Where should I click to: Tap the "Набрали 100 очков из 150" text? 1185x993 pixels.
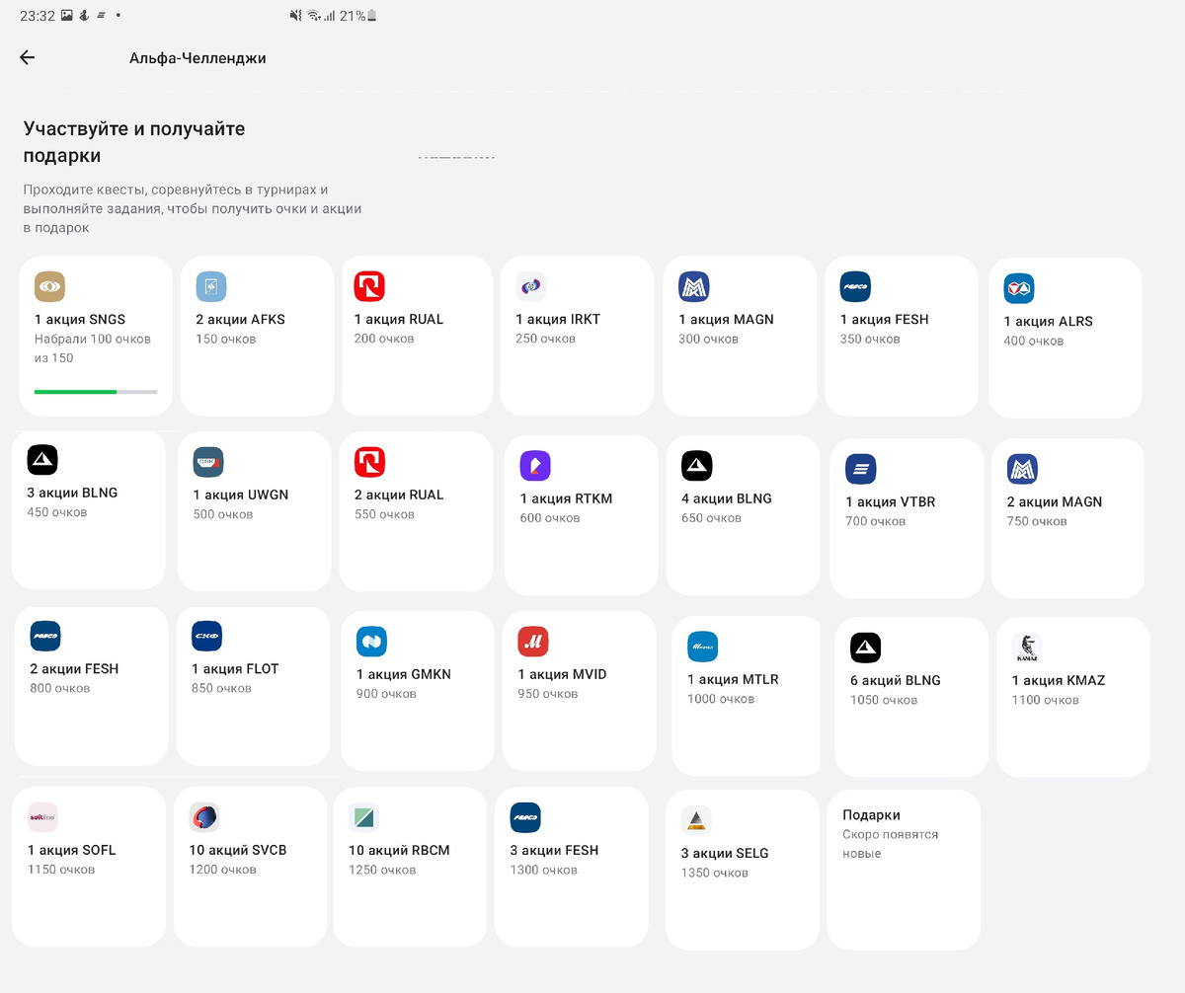(93, 348)
